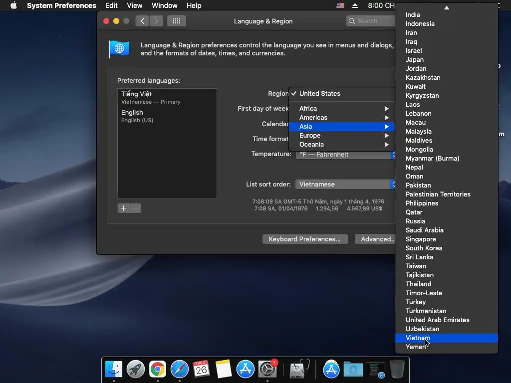Expand the Oceania region submenu
Image resolution: width=511 pixels, height=383 pixels.
pos(342,144)
